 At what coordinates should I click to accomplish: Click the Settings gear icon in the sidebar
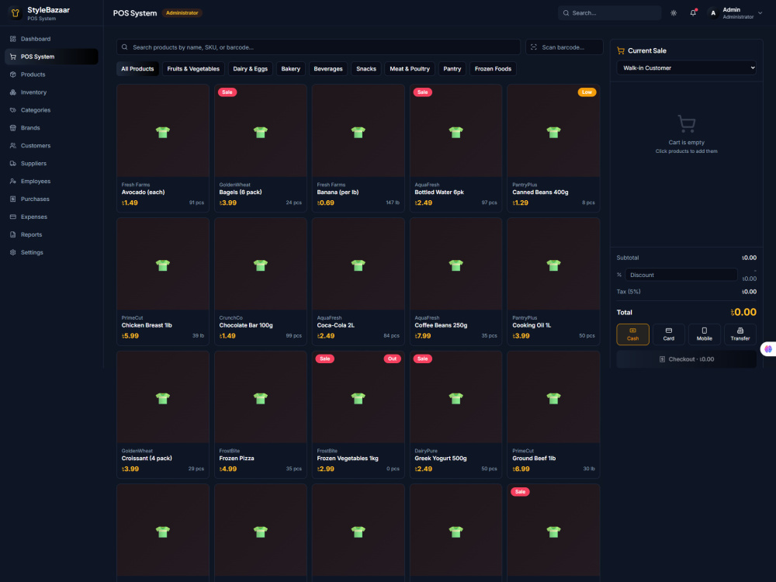[x=13, y=252]
